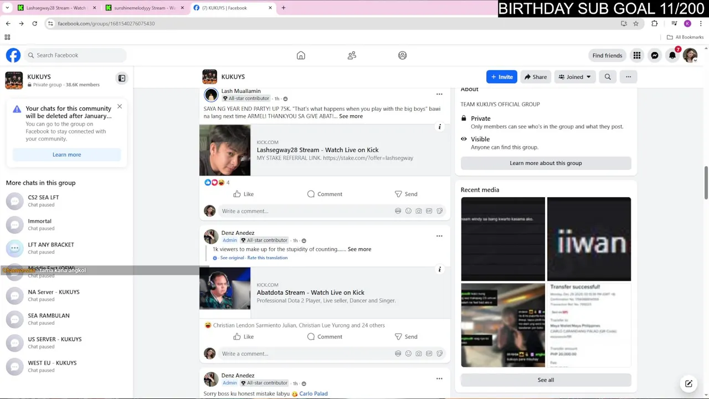Image resolution: width=709 pixels, height=399 pixels.
Task: Open options on Denz Anedez's Abatdota post
Action: [439, 236]
